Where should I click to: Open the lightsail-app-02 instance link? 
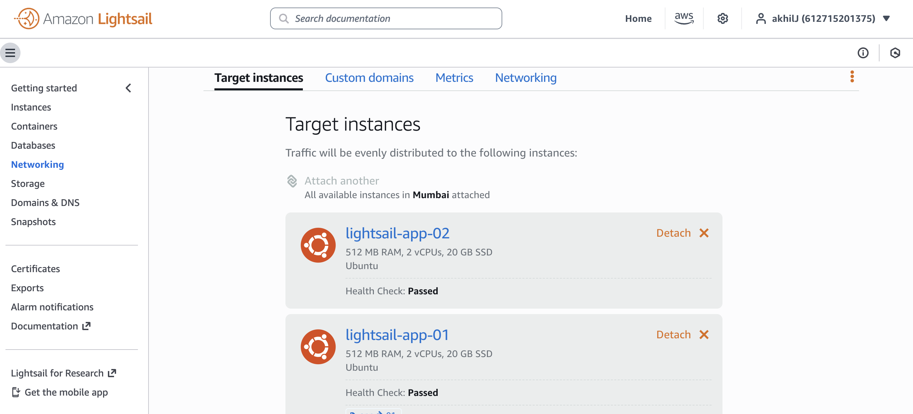397,233
